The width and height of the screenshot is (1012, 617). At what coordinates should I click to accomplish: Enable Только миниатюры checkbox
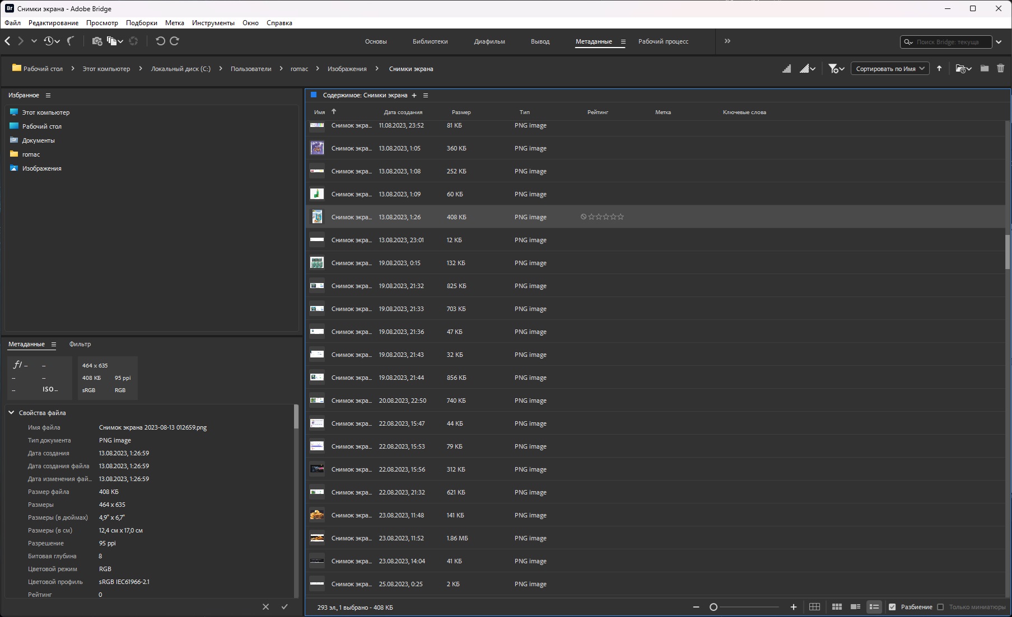pyautogui.click(x=940, y=607)
